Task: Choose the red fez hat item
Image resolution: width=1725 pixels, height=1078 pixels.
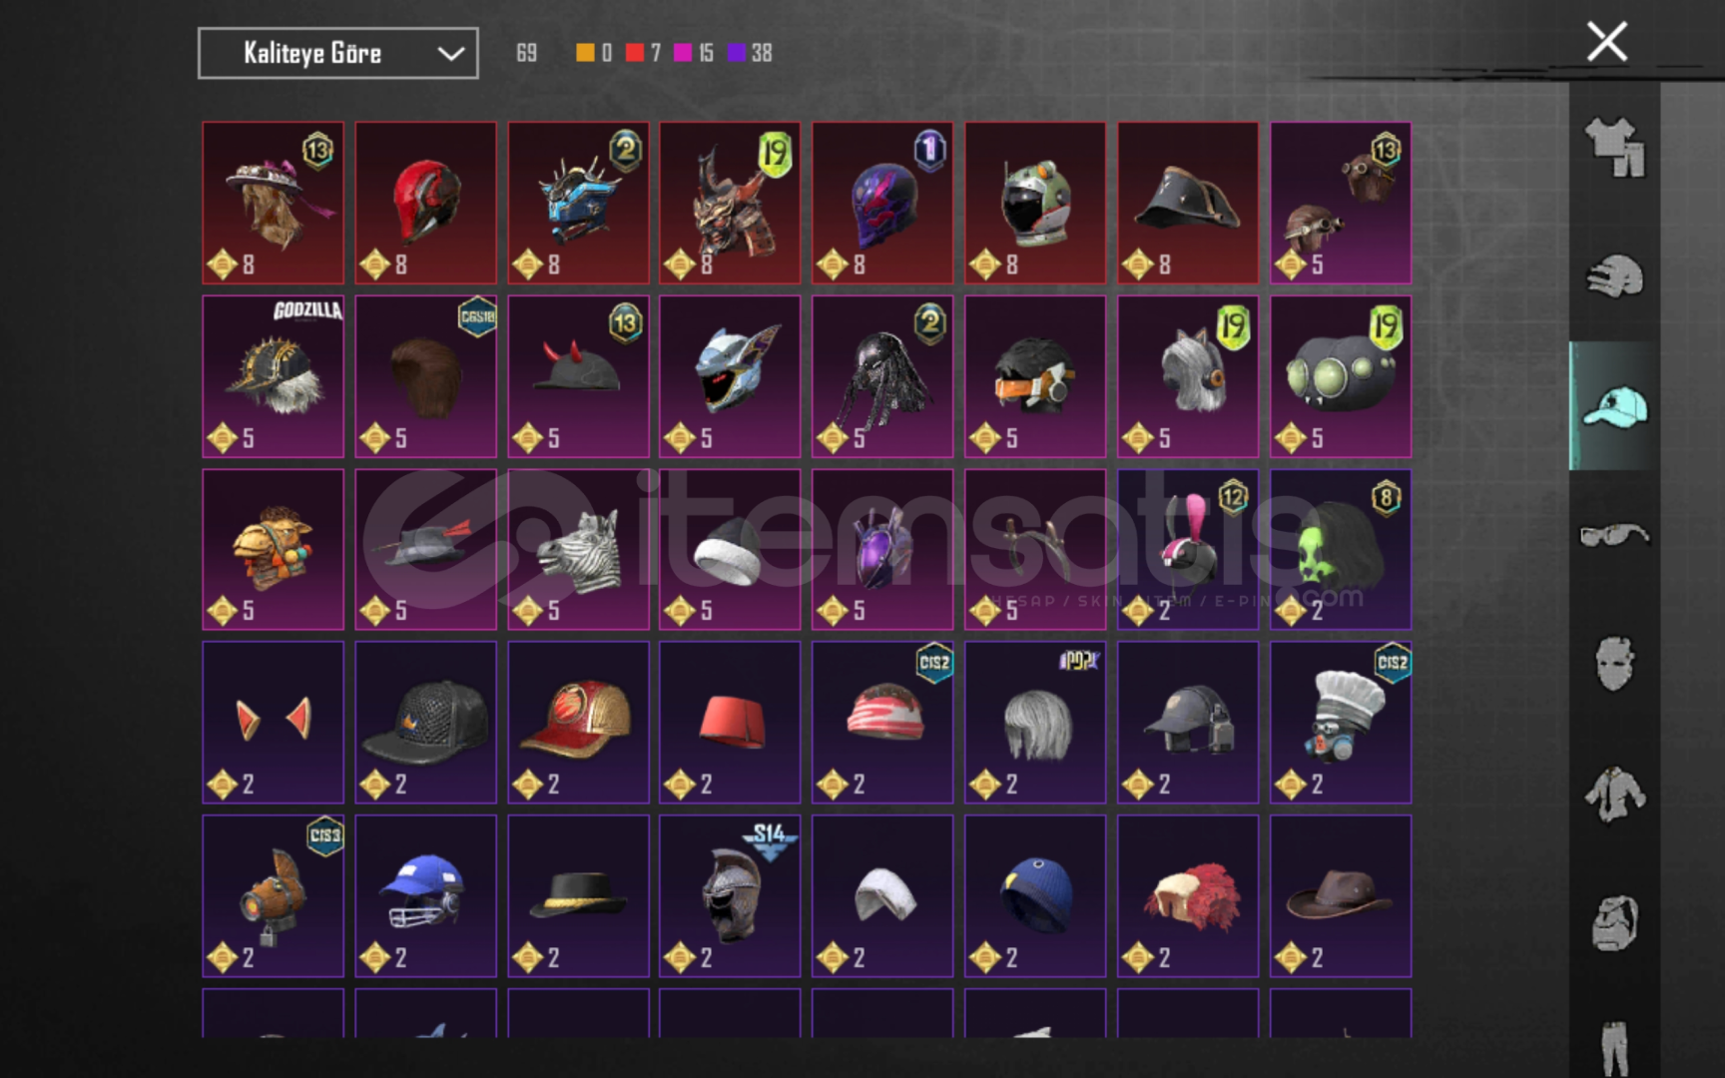Action: pos(730,723)
